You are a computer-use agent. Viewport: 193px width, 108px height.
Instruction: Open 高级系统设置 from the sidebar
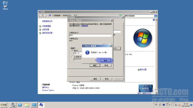(47, 33)
